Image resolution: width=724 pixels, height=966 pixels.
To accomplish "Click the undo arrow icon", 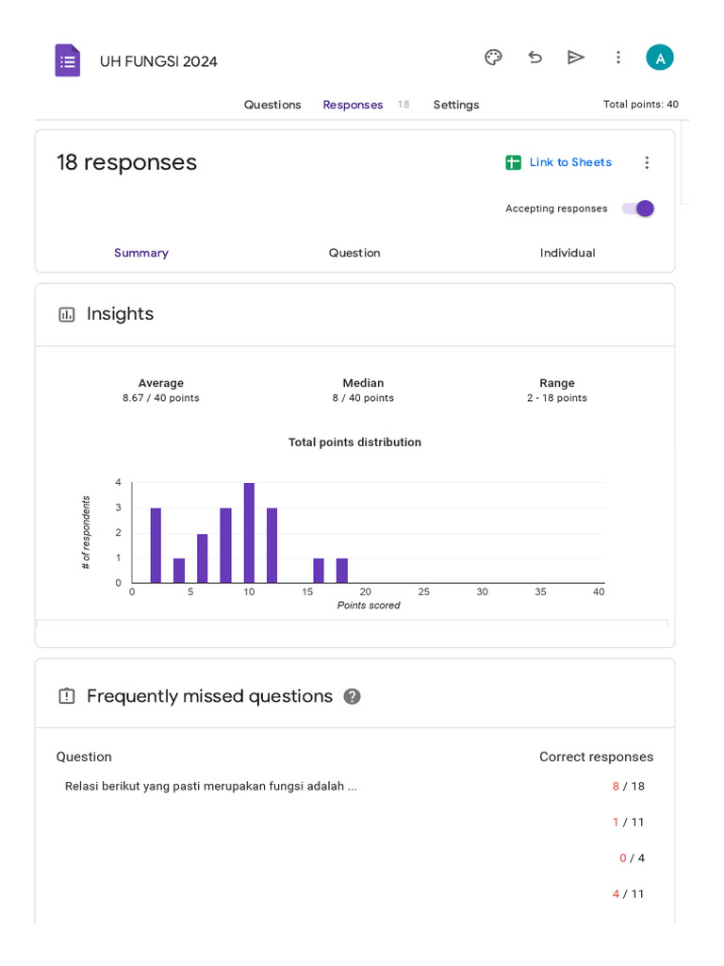I will point(535,58).
